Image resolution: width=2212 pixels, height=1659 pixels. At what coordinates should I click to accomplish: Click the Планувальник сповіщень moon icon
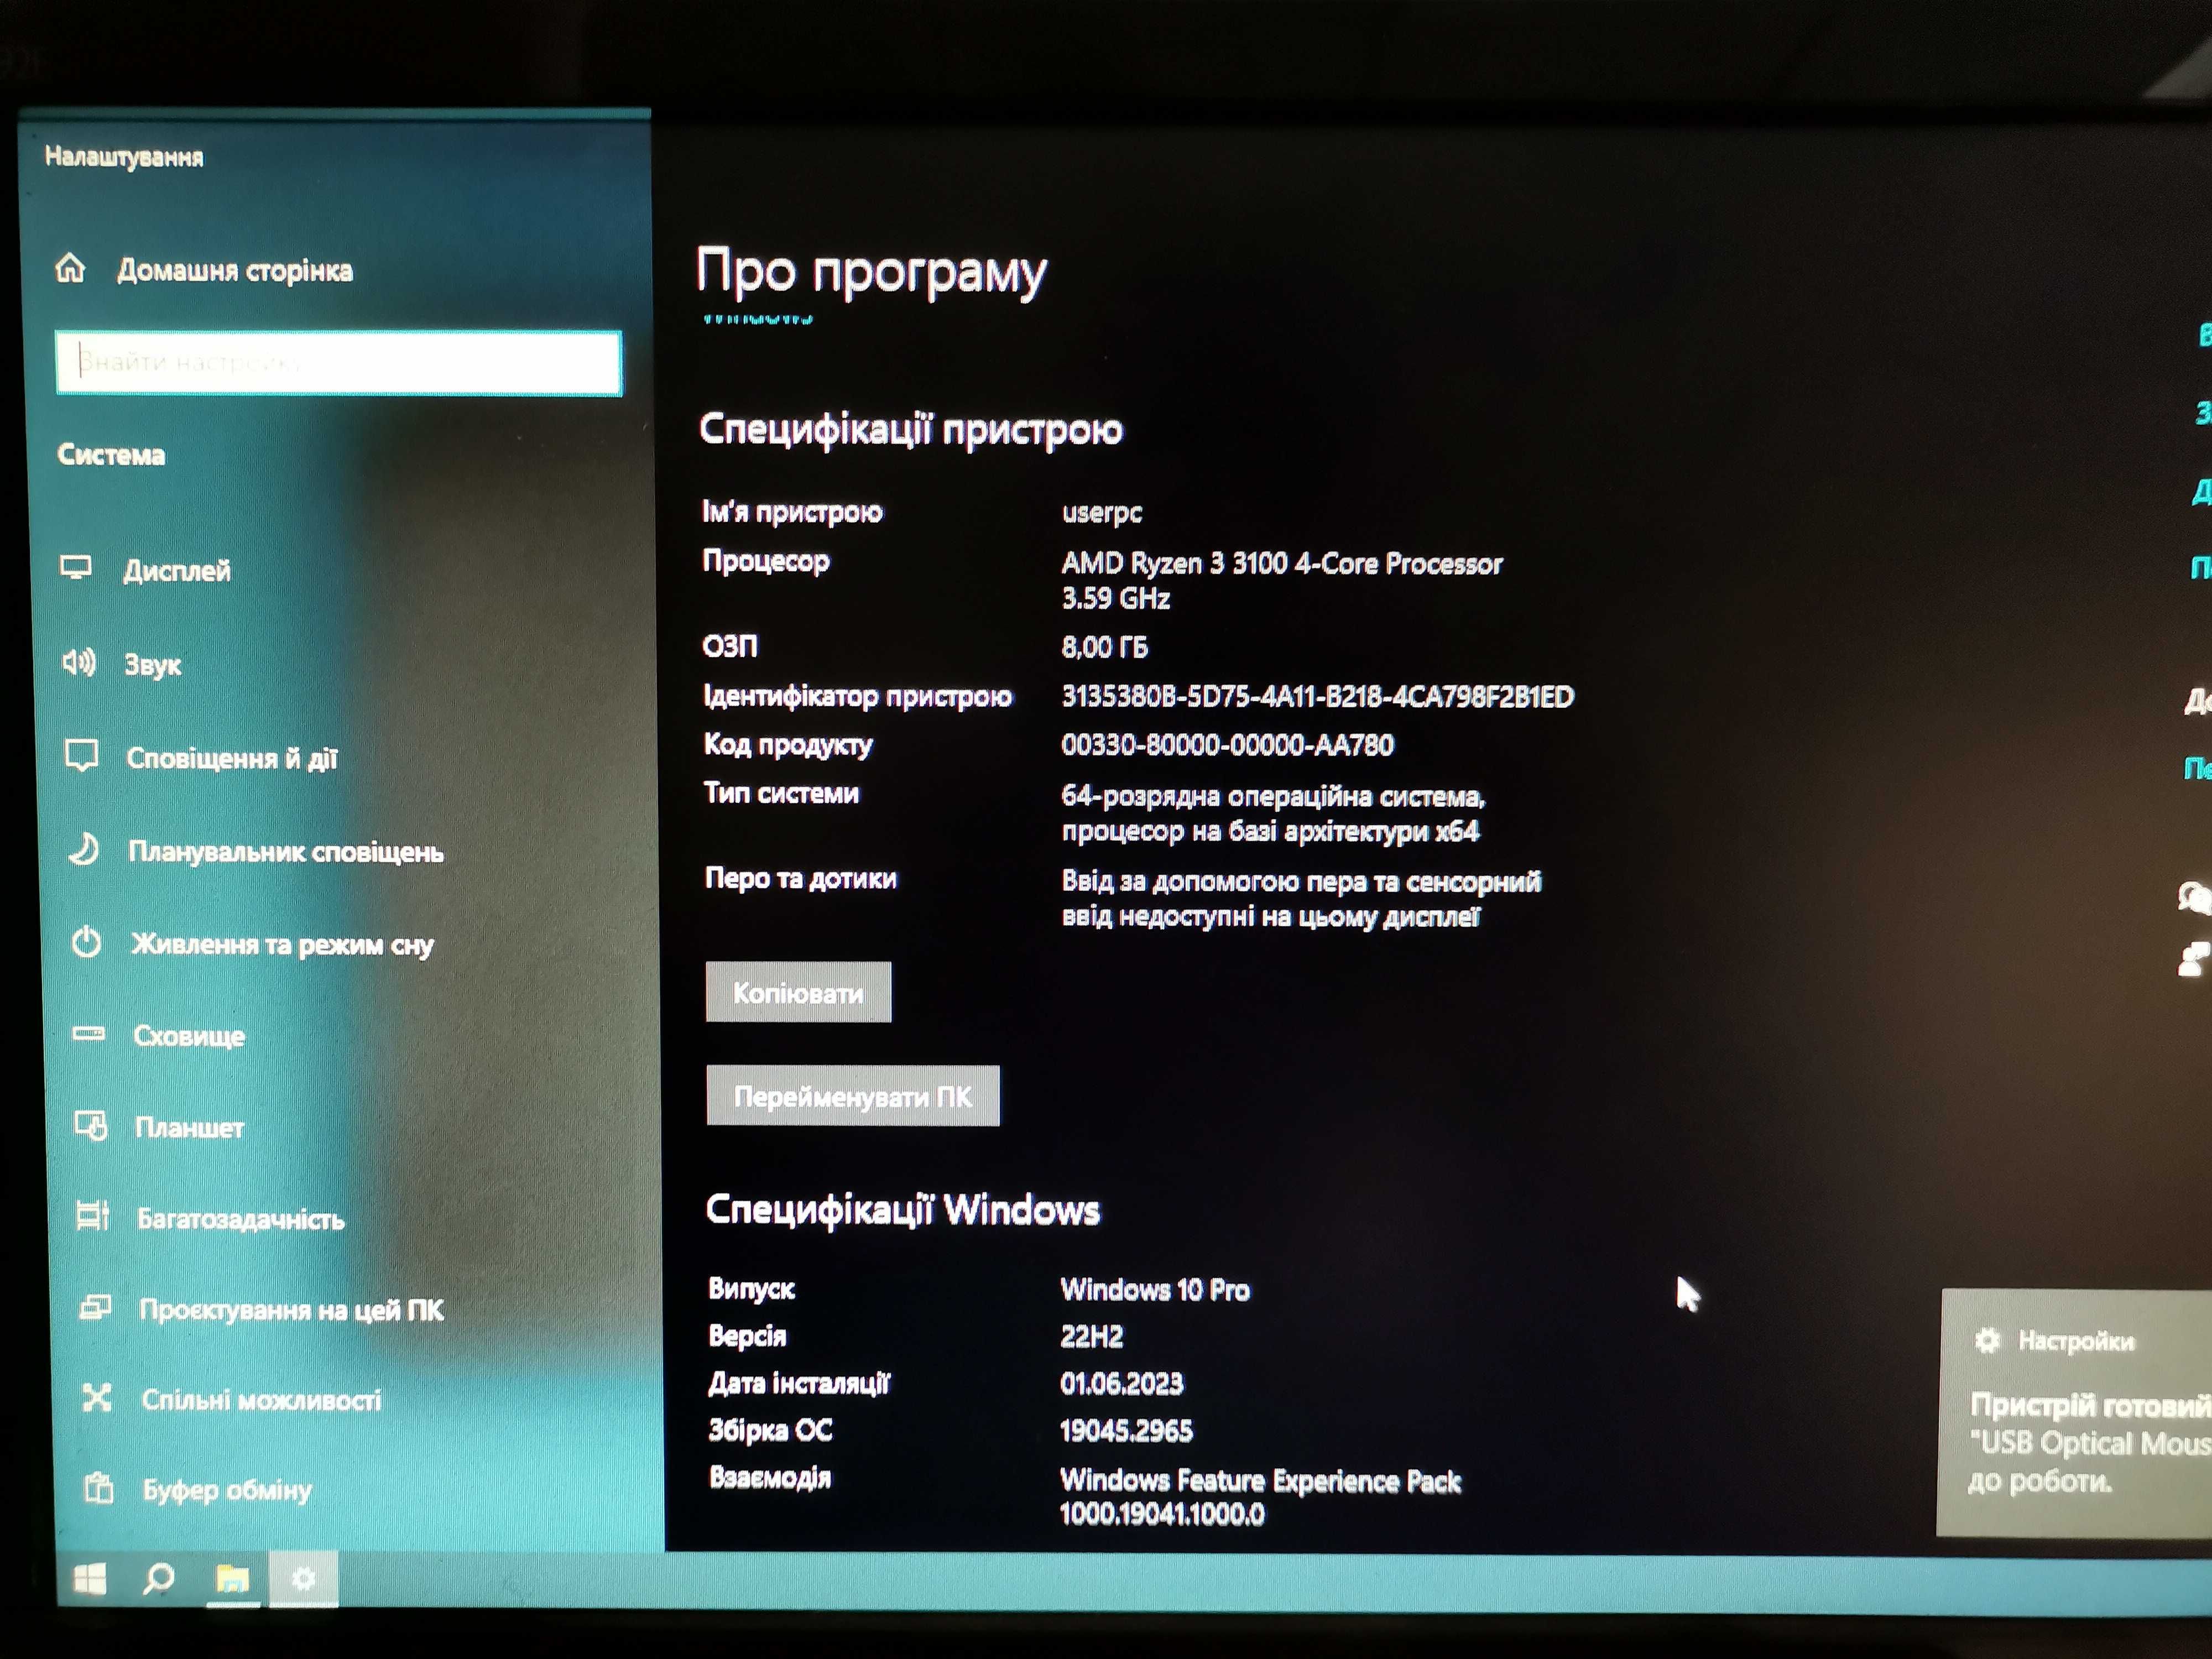[84, 849]
